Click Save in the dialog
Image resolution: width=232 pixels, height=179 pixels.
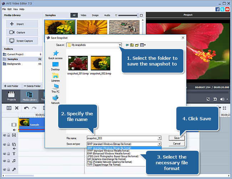[x=177, y=138]
